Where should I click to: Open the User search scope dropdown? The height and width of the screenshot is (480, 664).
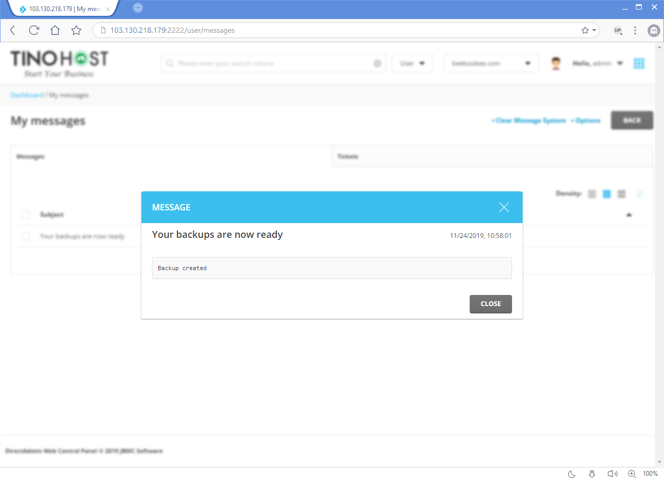[412, 63]
